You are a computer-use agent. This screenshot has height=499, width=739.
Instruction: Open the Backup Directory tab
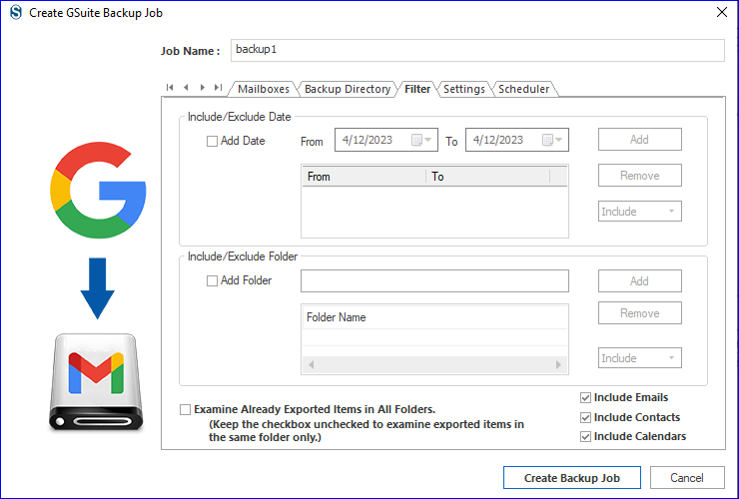[x=348, y=89]
